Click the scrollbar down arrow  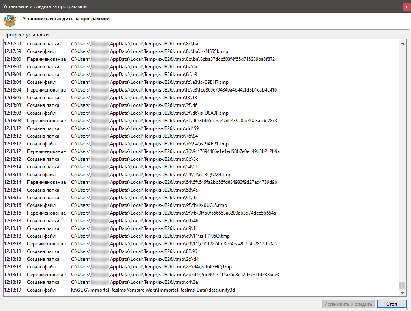click(x=402, y=292)
